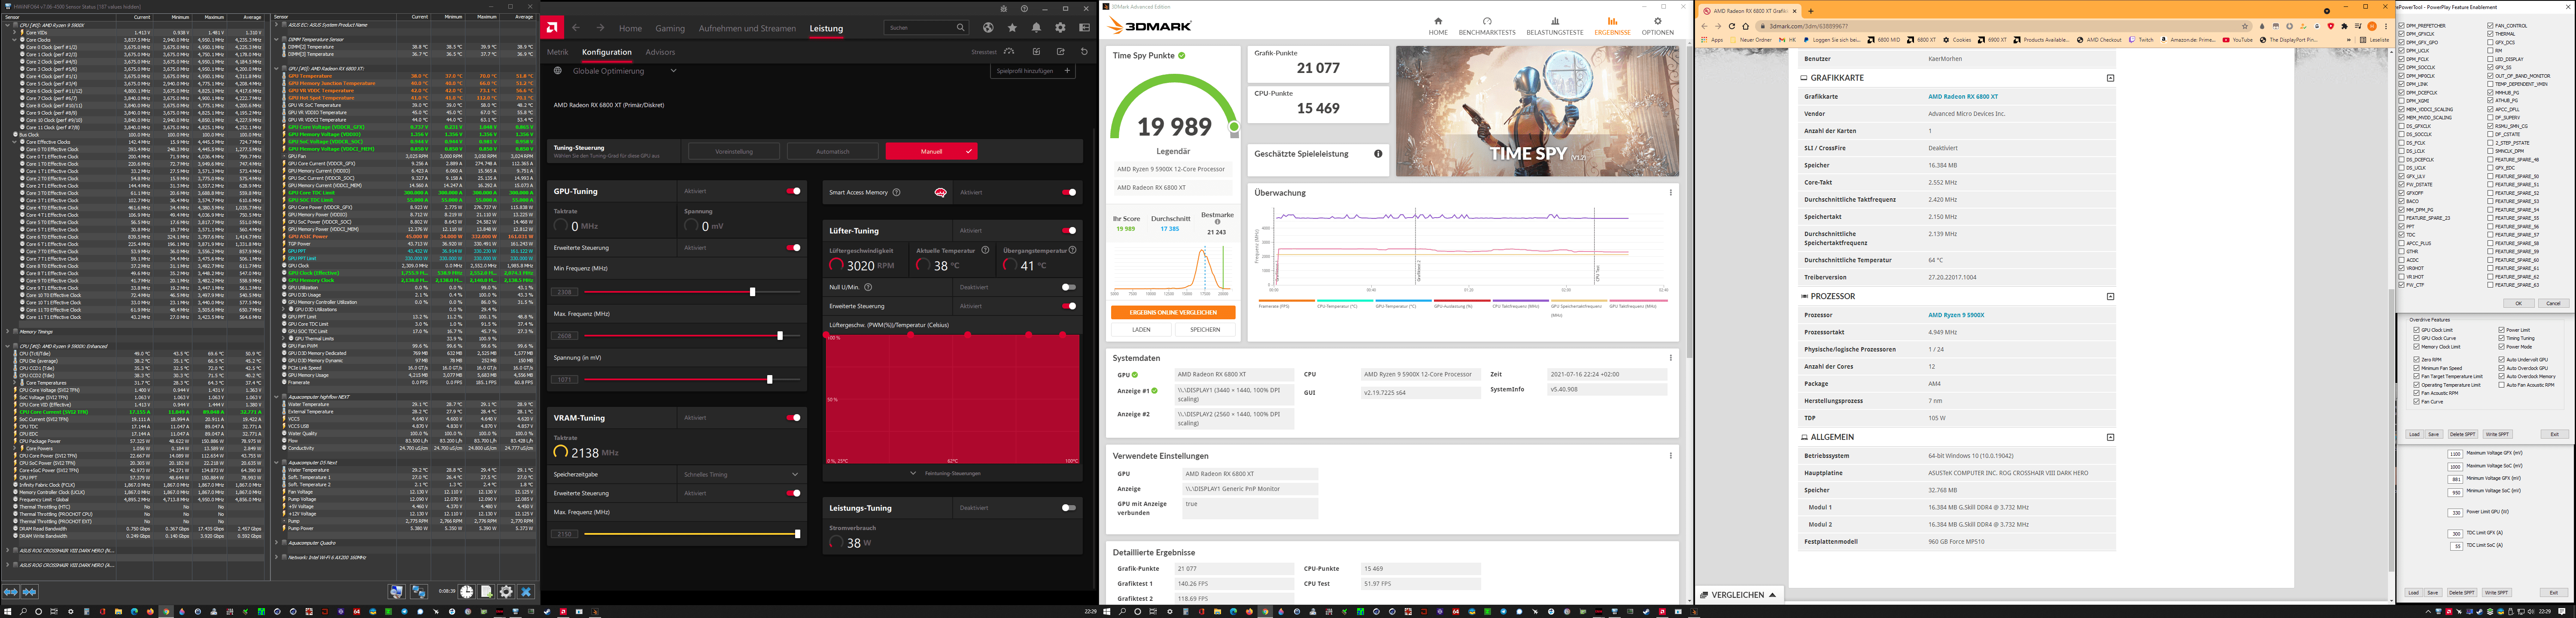Screen dimensions: 2576x618
Task: Click info icon next to Geschätzte Spieleleistung
Action: click(1378, 153)
